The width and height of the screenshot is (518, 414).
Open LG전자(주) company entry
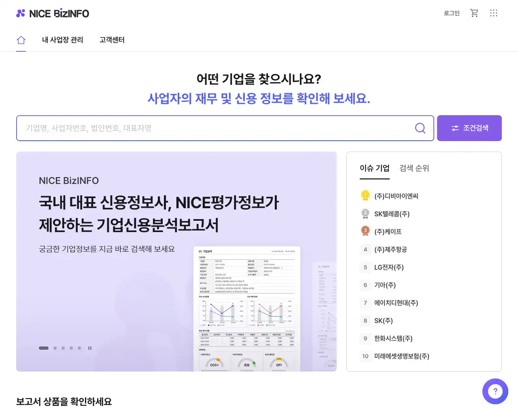(388, 267)
